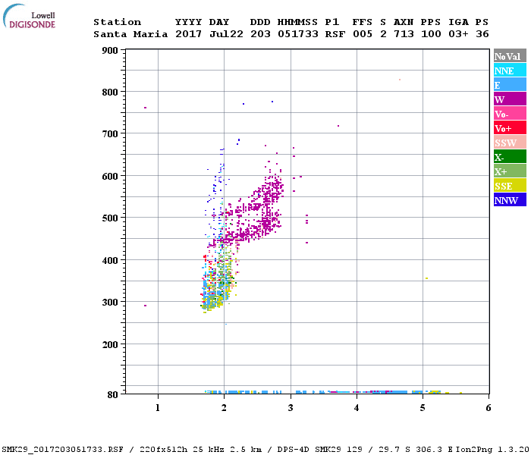Screen dimensions: 531x455
Task: Click the y-axis label '500'
Action: click(x=110, y=218)
